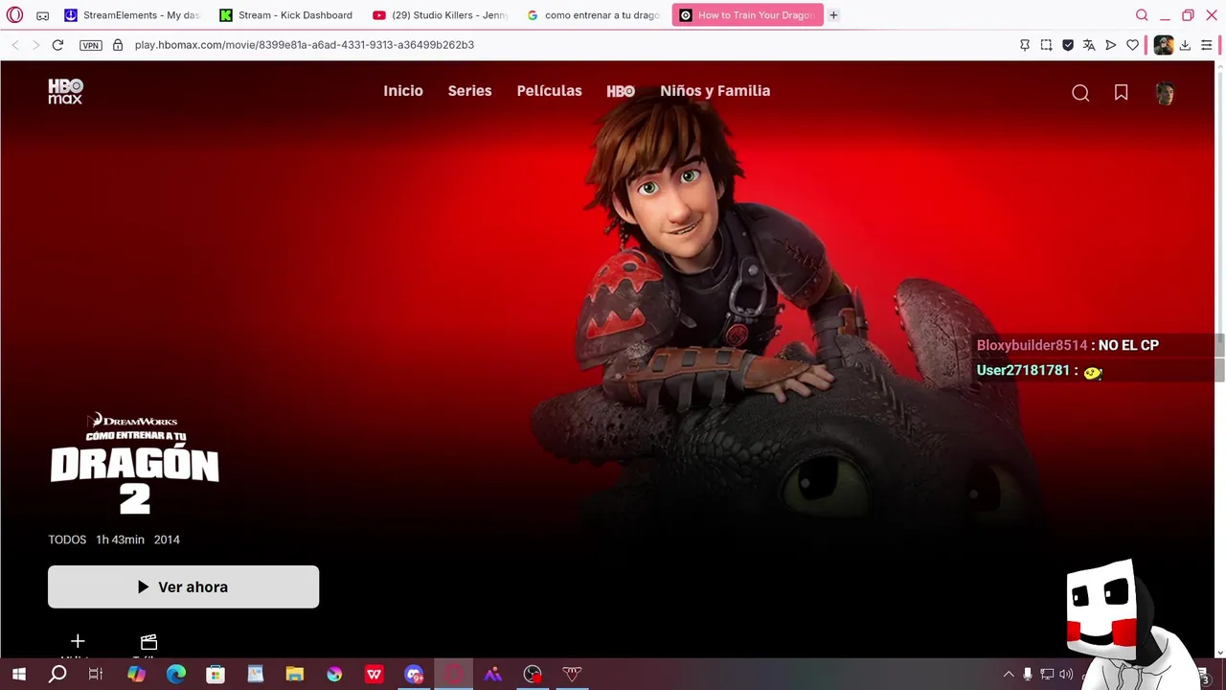Open Niños y Familia section

715,91
